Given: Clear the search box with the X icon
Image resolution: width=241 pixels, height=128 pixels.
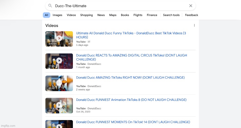Looking at the screenshot, I should 191,6.
